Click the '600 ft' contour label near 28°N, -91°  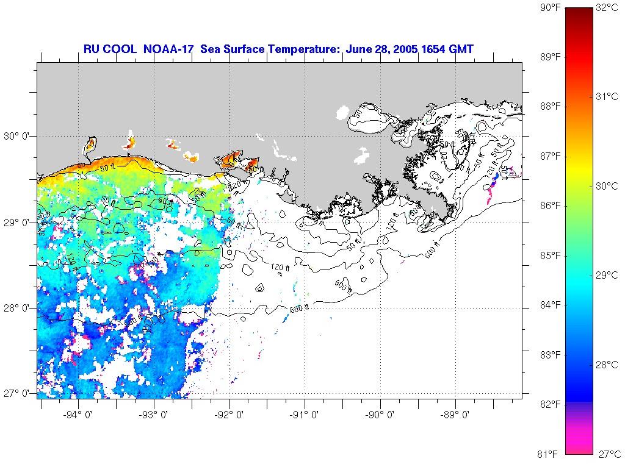(x=299, y=308)
